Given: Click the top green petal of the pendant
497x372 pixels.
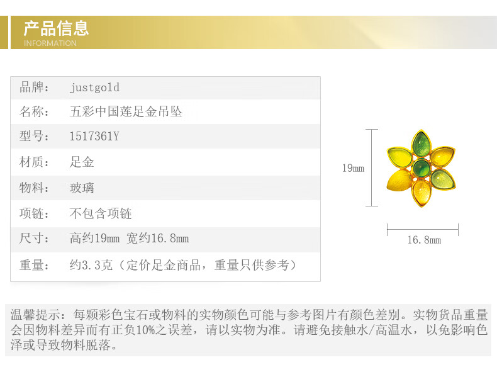Looking at the screenshot, I should coord(422,144).
